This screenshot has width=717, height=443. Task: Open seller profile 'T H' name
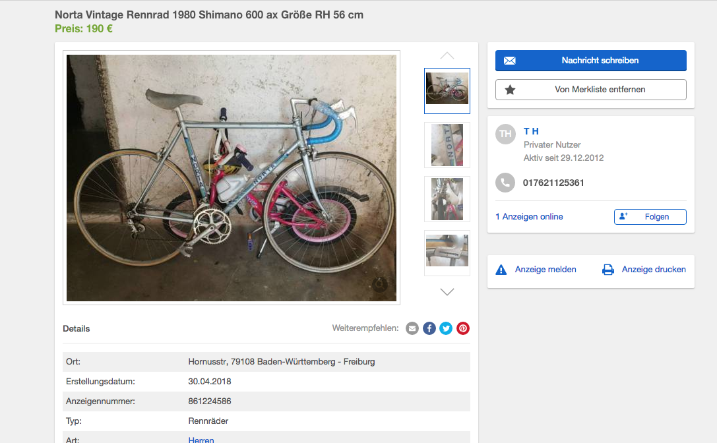tap(531, 131)
